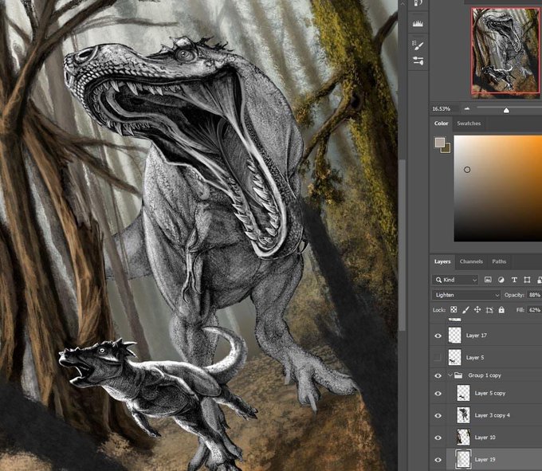Lock transparent pixels
Viewport: 542px width, 471px height.
tap(454, 310)
